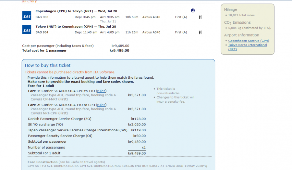Click the meal icon for flight SAS 984
This screenshot has height=170, width=292.
(x=200, y=32)
